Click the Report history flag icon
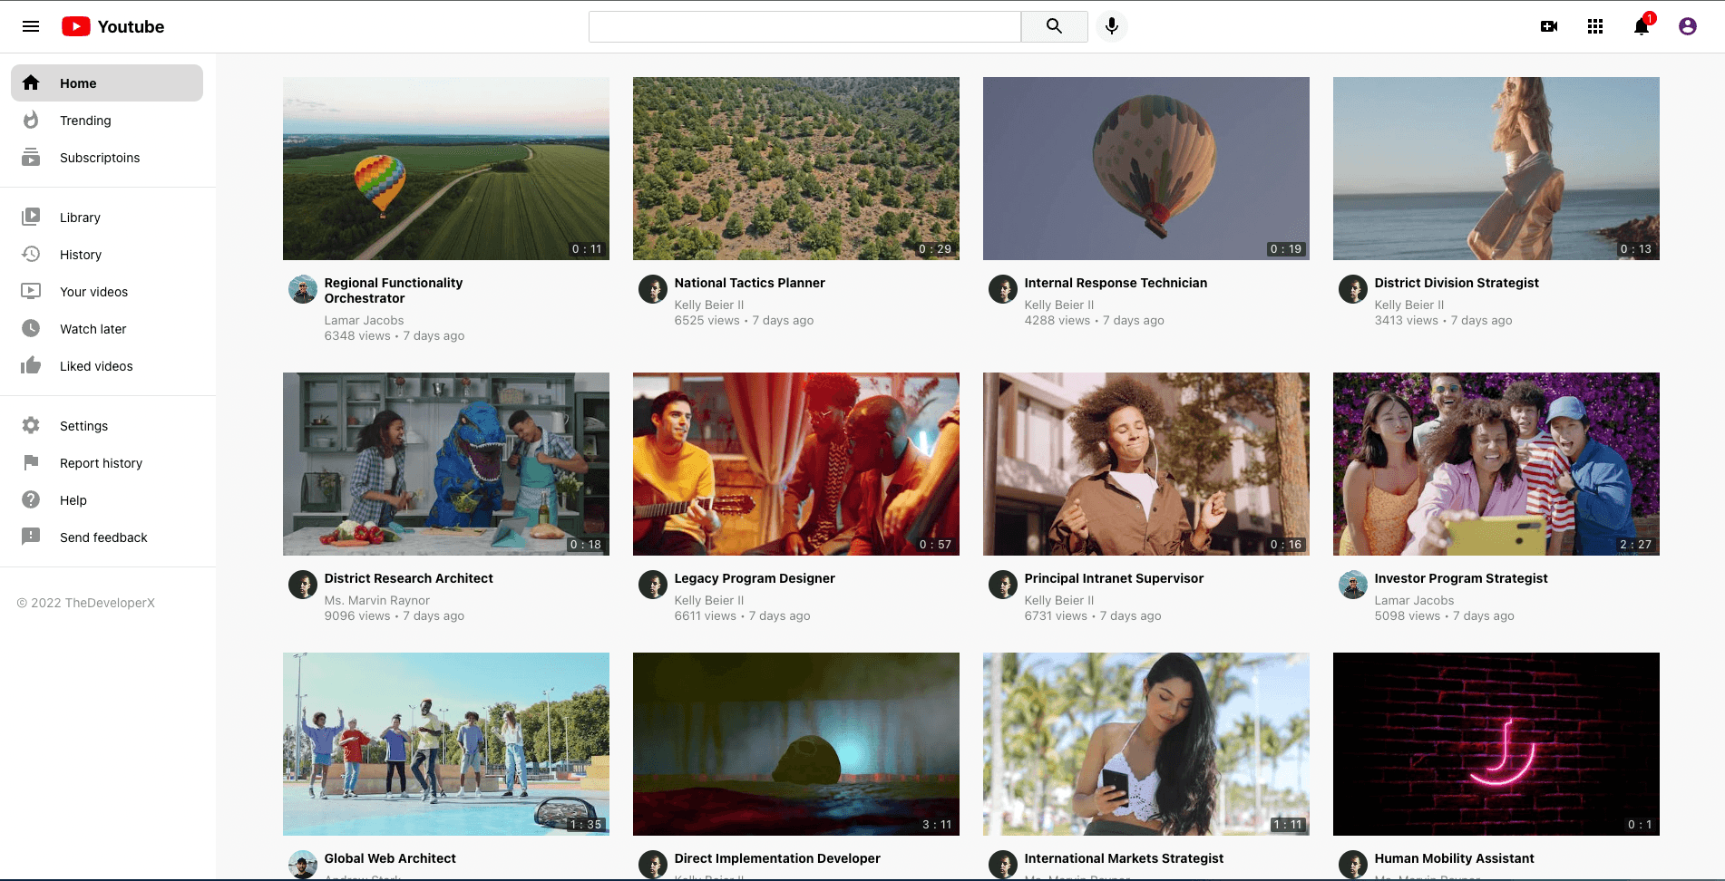 31,462
